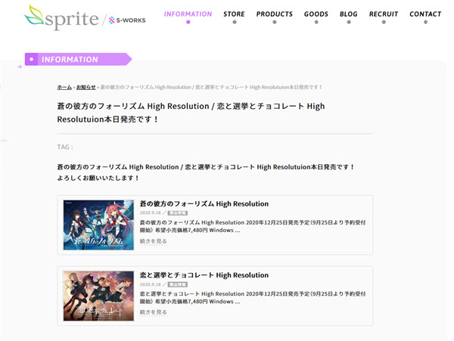454x341 pixels.
Task: Open the INFORMATION nav menu item
Action: [x=188, y=14]
